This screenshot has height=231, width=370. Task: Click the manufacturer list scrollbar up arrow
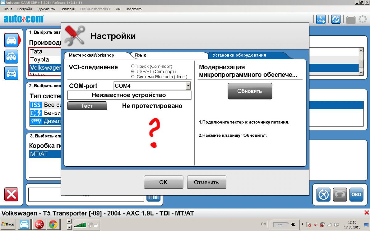(361, 50)
